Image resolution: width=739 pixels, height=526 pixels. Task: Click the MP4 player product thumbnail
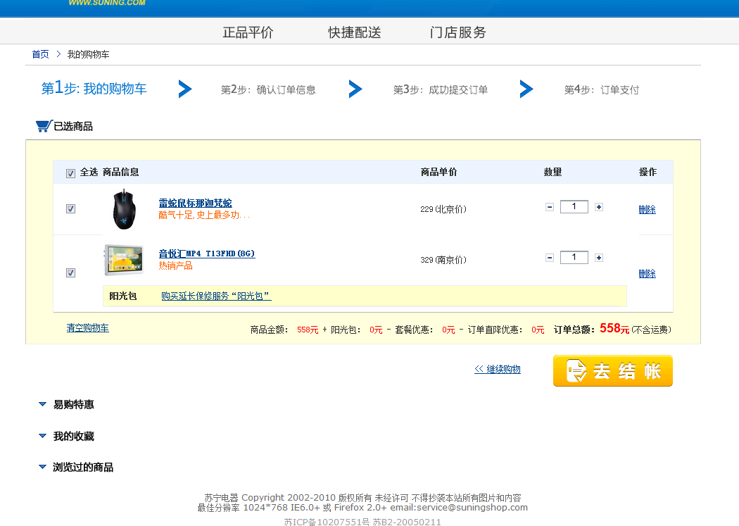124,260
